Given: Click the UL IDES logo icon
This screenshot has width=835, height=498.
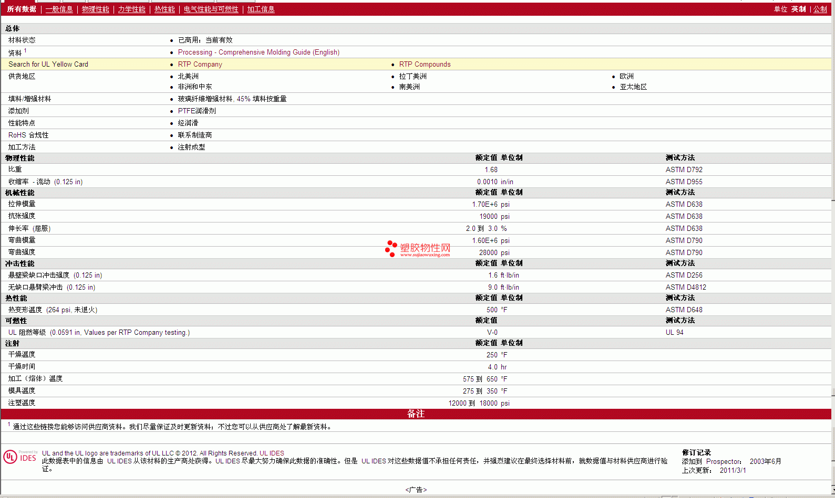Looking at the screenshot, I should point(20,457).
